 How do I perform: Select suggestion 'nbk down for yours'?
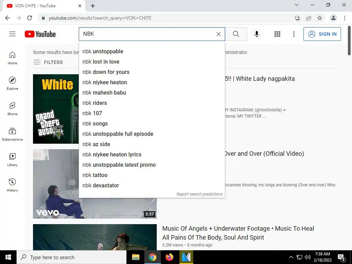pyautogui.click(x=152, y=72)
